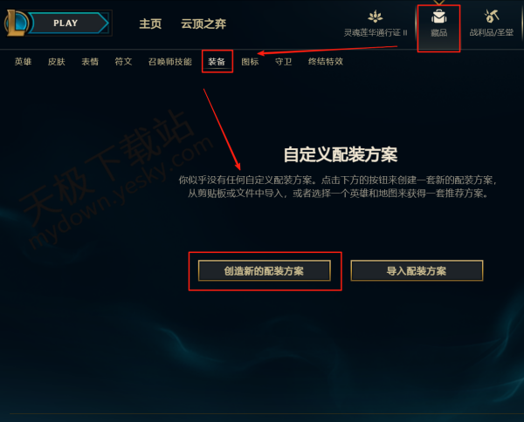This screenshot has height=422, width=524.
Task: Switch to the 英雄 sub-tab
Action: pyautogui.click(x=23, y=62)
